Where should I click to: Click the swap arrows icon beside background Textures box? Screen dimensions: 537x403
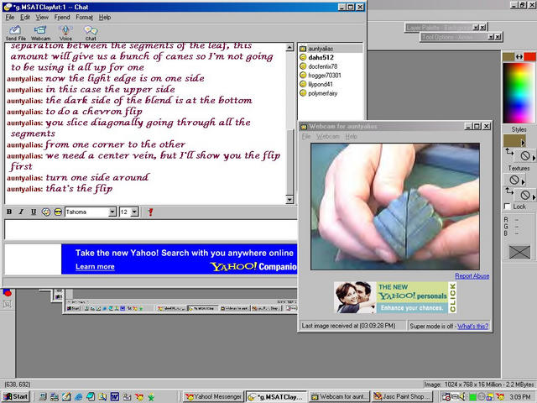[509, 191]
